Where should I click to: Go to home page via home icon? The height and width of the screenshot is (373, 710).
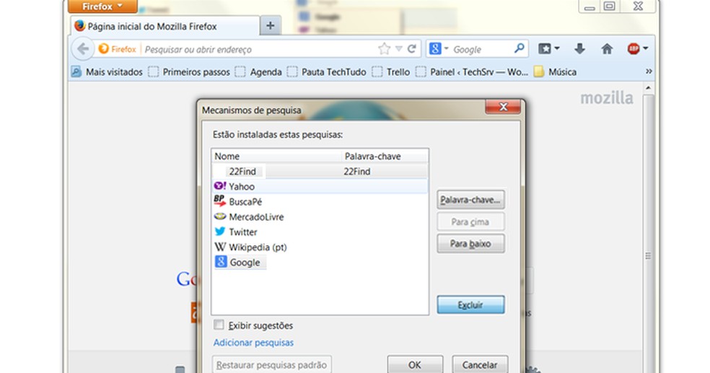point(607,48)
